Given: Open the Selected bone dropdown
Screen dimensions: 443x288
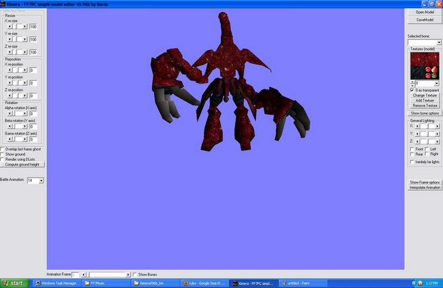Looking at the screenshot, I should click(439, 42).
